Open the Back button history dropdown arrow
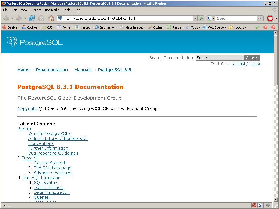Viewport: 279px width, 209px height. 12,18
